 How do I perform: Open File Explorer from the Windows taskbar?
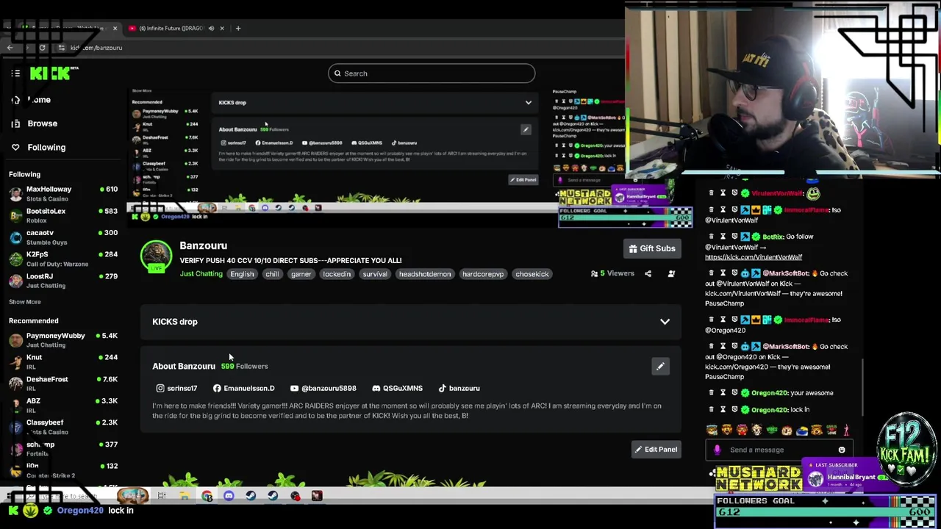point(184,496)
